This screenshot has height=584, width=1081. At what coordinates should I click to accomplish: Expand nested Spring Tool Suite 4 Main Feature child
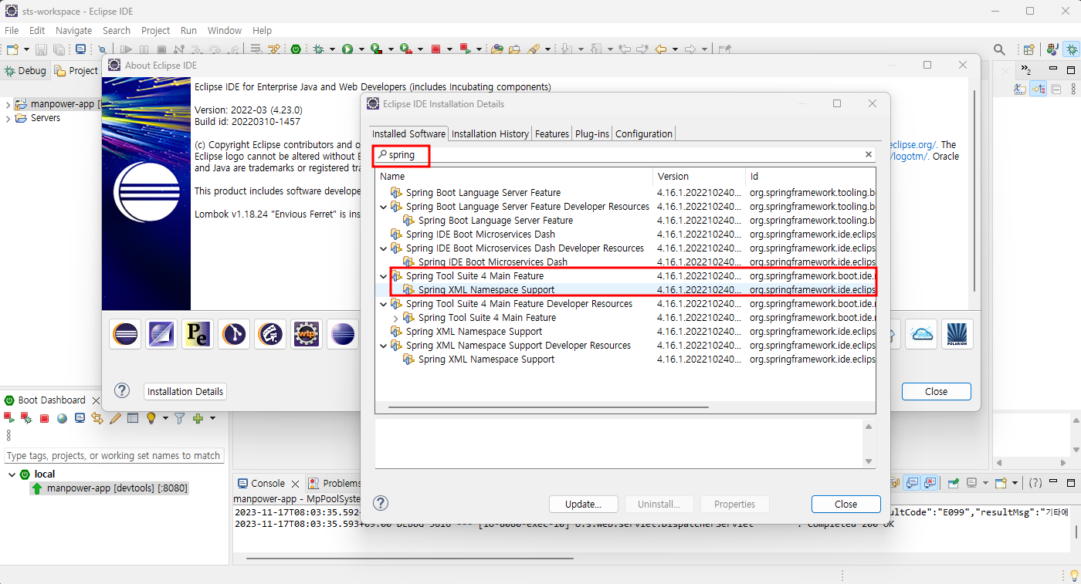(396, 318)
